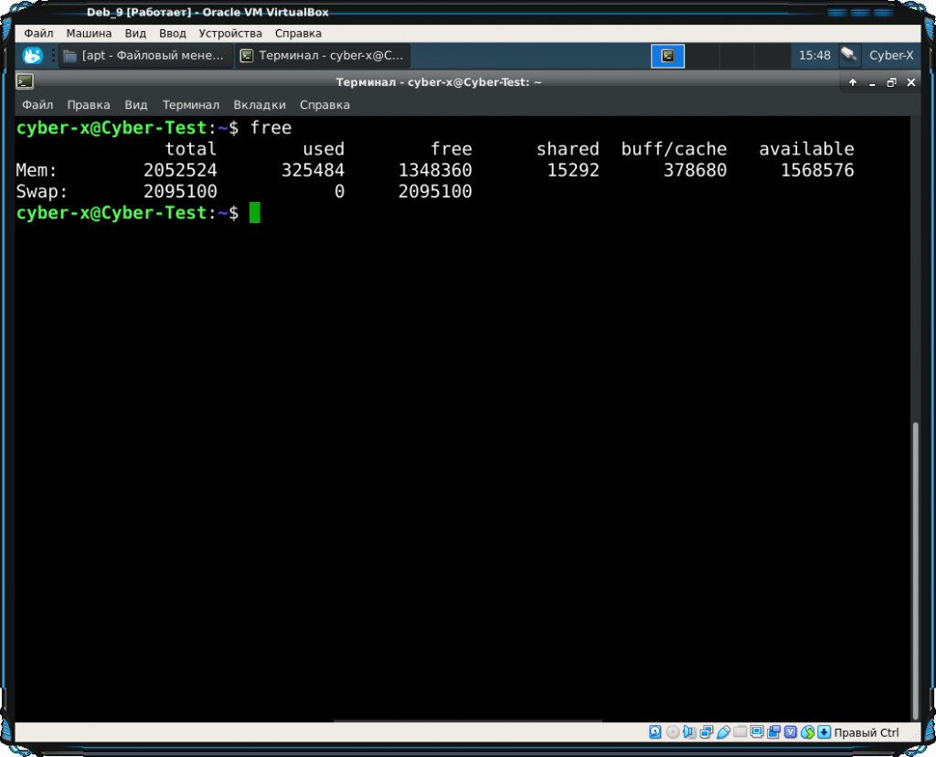Screen dimensions: 936x757
Task: Select the active workspace with terminal icon
Action: point(667,56)
